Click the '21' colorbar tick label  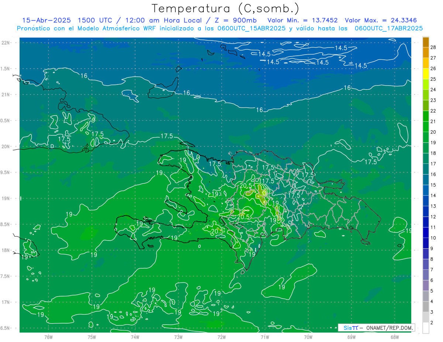433,121
